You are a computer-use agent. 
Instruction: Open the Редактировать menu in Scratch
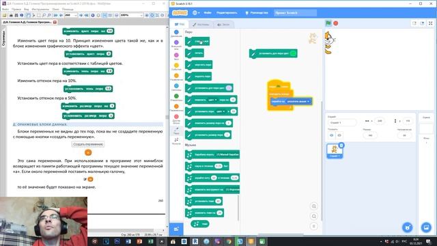click(227, 13)
